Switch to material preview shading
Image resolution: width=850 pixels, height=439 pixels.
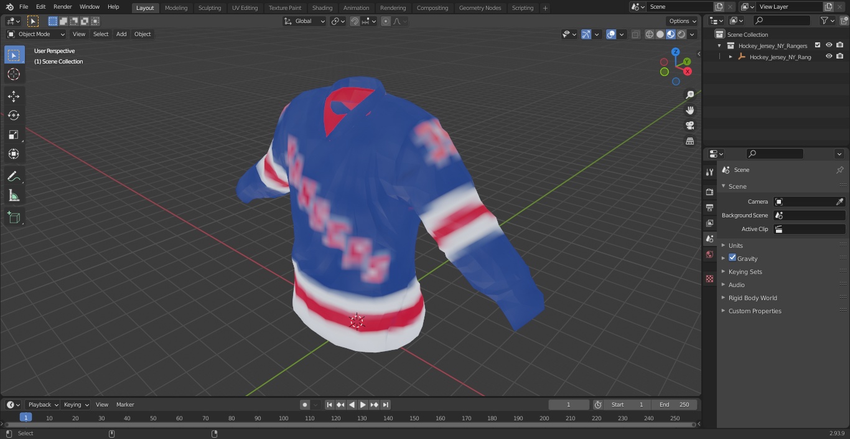click(x=671, y=34)
